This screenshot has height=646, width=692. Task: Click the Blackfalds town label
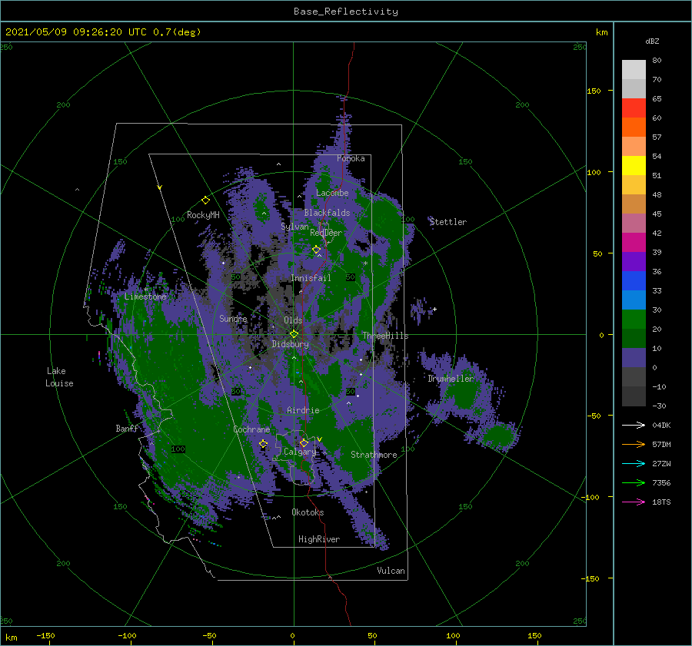pos(327,213)
